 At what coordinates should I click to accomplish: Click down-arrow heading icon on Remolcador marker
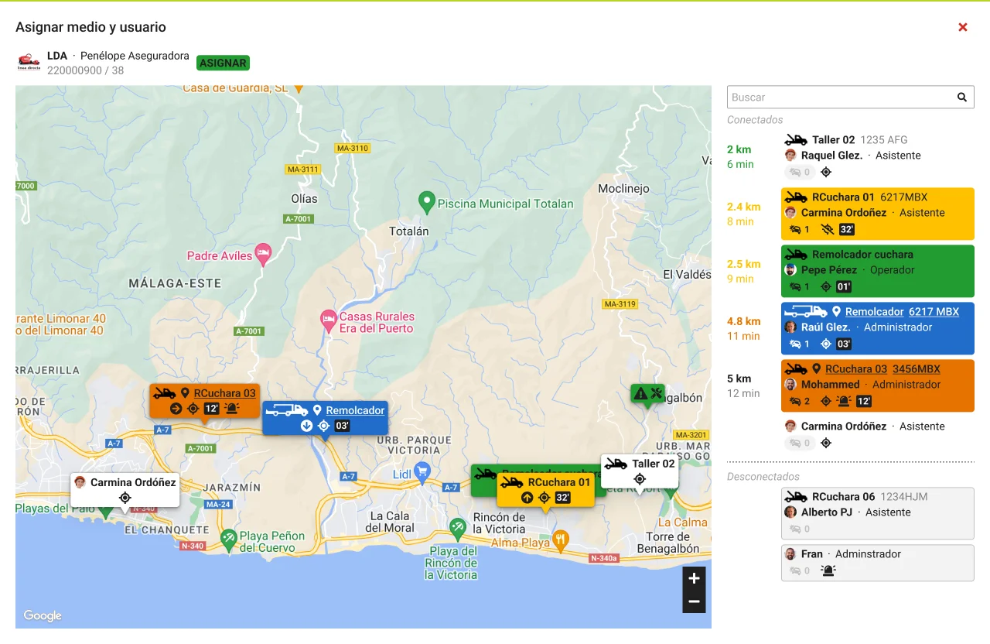point(306,426)
